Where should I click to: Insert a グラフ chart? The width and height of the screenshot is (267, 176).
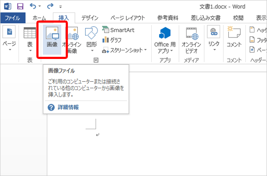[x=112, y=40]
